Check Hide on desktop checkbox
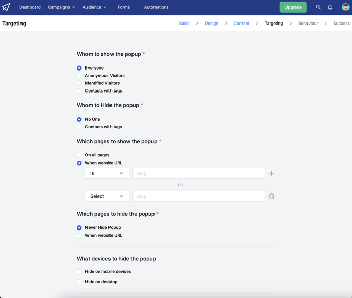The image size is (352, 298). tap(79, 282)
